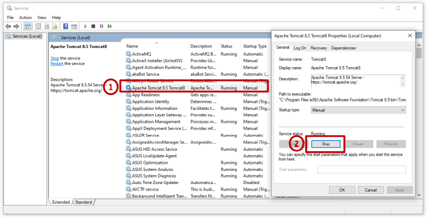Click the gear icon beside AVCTP service

tap(128, 190)
